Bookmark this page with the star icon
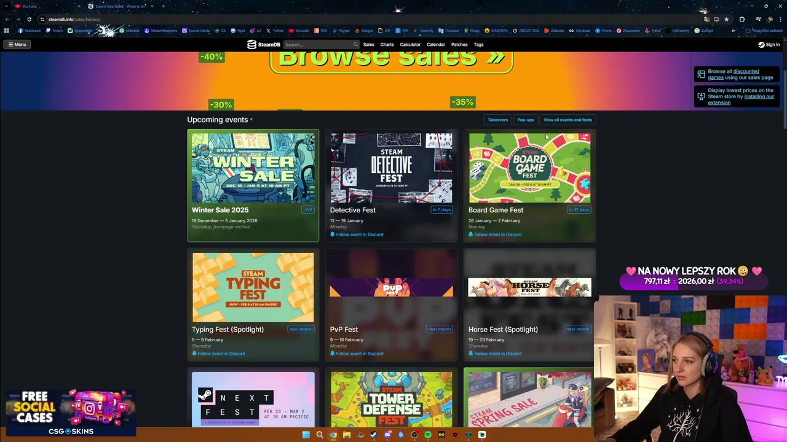Screen dimensions: 787x442 click(x=726, y=19)
